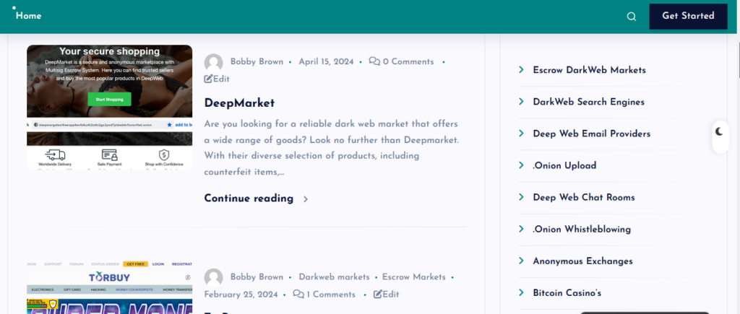Toggle dark mode with the moon icon
Screen dimensions: 740x314
719,132
